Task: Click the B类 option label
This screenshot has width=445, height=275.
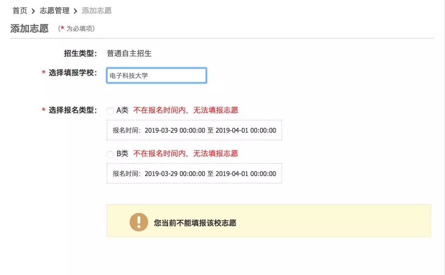Action: click(122, 154)
